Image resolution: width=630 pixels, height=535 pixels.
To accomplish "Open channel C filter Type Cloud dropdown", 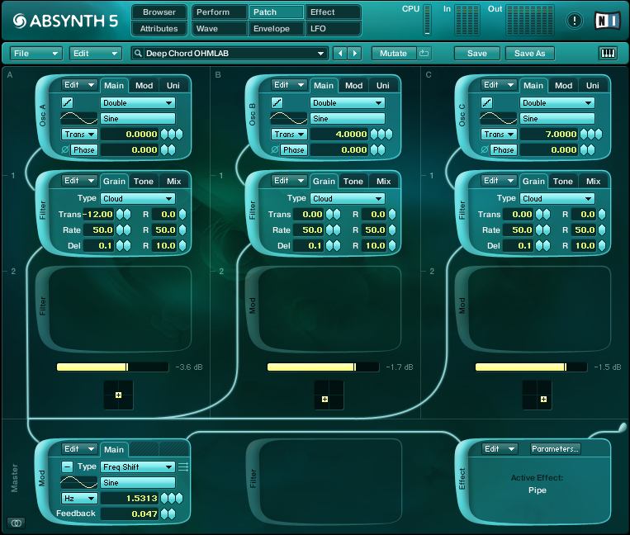I will pyautogui.click(x=557, y=198).
